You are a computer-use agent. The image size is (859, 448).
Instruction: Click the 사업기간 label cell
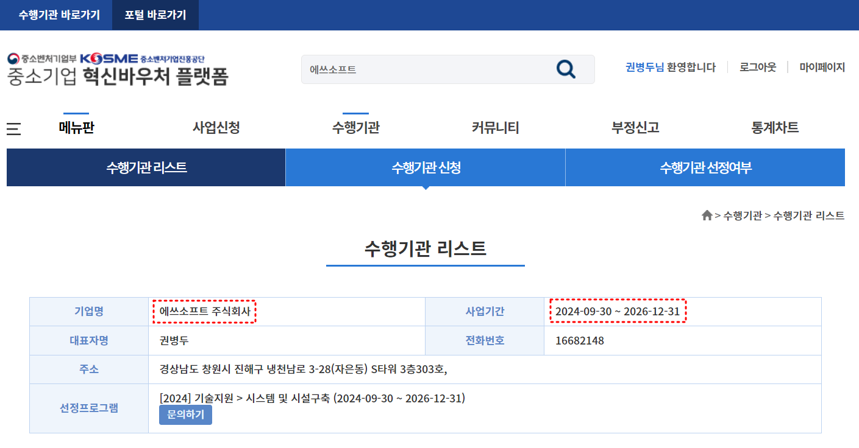click(x=485, y=312)
